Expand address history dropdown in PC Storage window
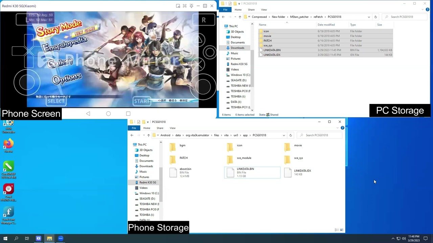This screenshot has height=243, width=433. pos(369,17)
